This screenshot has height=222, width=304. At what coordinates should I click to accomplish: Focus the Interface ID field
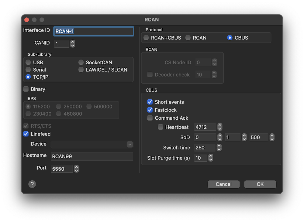tap(94, 31)
